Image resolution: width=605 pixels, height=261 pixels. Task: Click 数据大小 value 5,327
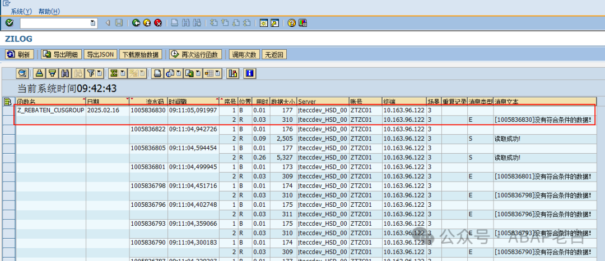[286, 158]
